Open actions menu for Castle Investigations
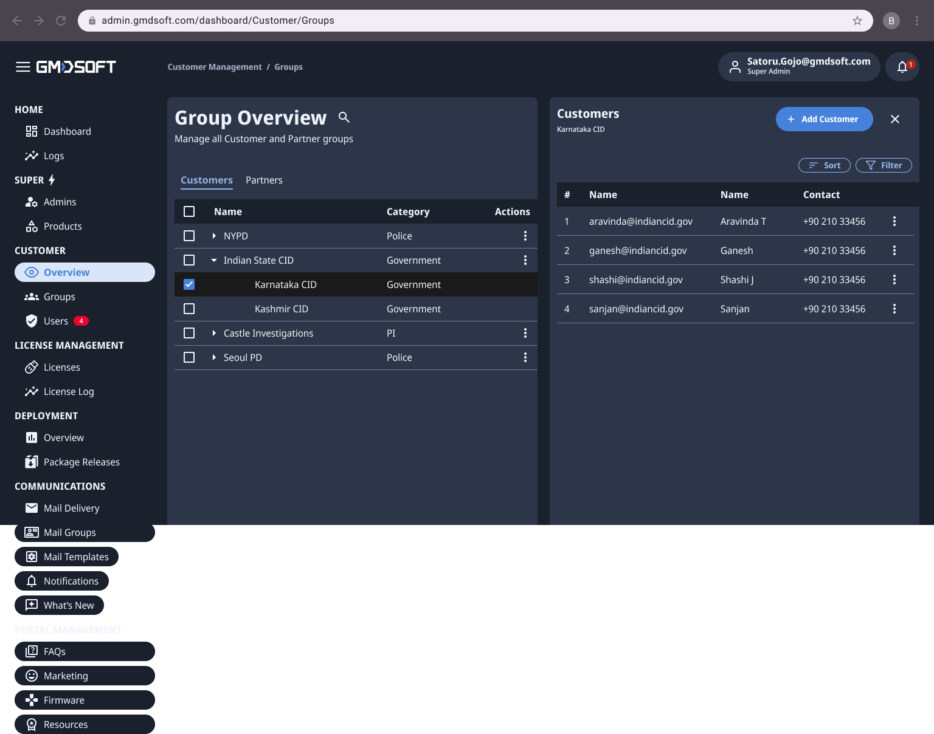934x734 pixels. click(x=525, y=333)
